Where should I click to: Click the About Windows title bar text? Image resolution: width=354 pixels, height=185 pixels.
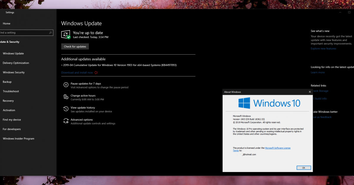click(x=232, y=92)
